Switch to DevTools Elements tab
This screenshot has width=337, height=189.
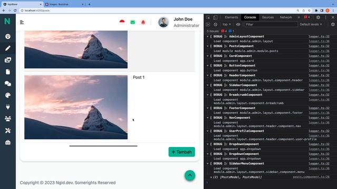pyautogui.click(x=231, y=17)
